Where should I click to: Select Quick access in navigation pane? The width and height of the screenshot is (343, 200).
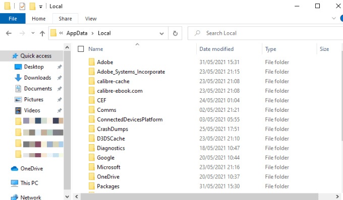pyautogui.click(x=32, y=56)
